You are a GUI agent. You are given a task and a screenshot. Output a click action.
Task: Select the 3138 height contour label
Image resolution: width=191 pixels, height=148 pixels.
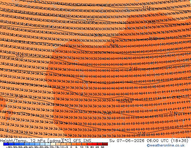(x=142, y=133)
